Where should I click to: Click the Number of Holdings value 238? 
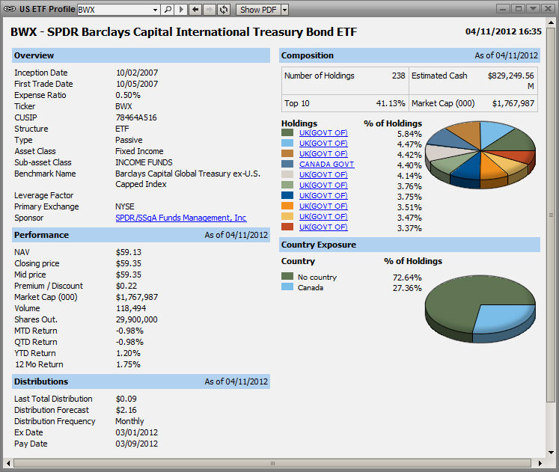399,76
